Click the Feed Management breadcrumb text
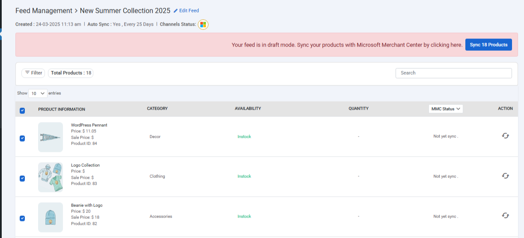The image size is (524, 238). pyautogui.click(x=44, y=11)
